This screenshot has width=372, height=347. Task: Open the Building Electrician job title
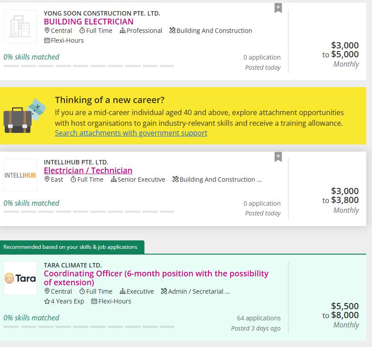click(88, 21)
